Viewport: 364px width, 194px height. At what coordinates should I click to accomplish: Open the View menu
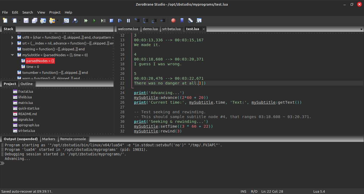pyautogui.click(x=41, y=12)
